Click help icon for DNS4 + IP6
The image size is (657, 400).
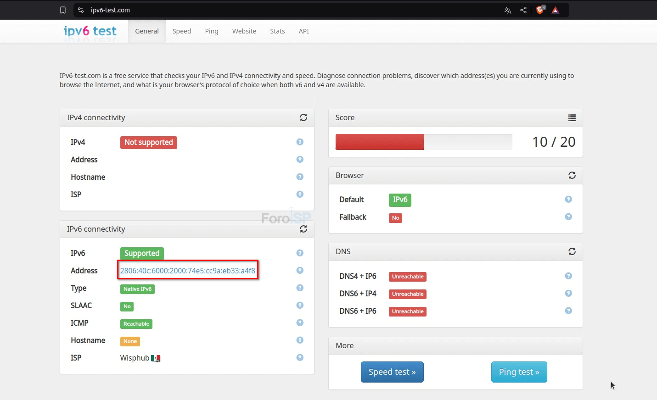(x=568, y=276)
